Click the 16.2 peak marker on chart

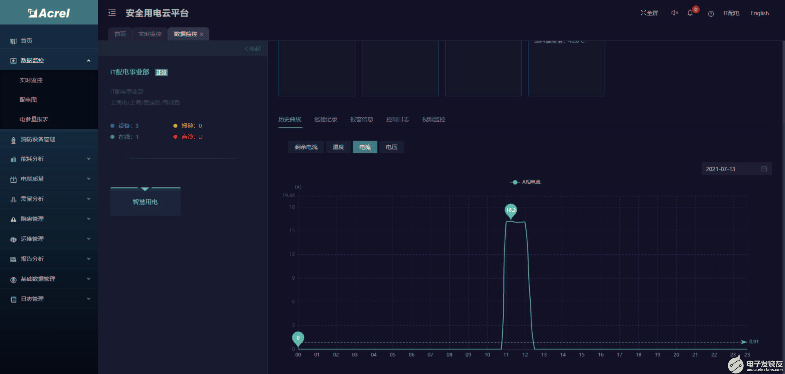[511, 211]
